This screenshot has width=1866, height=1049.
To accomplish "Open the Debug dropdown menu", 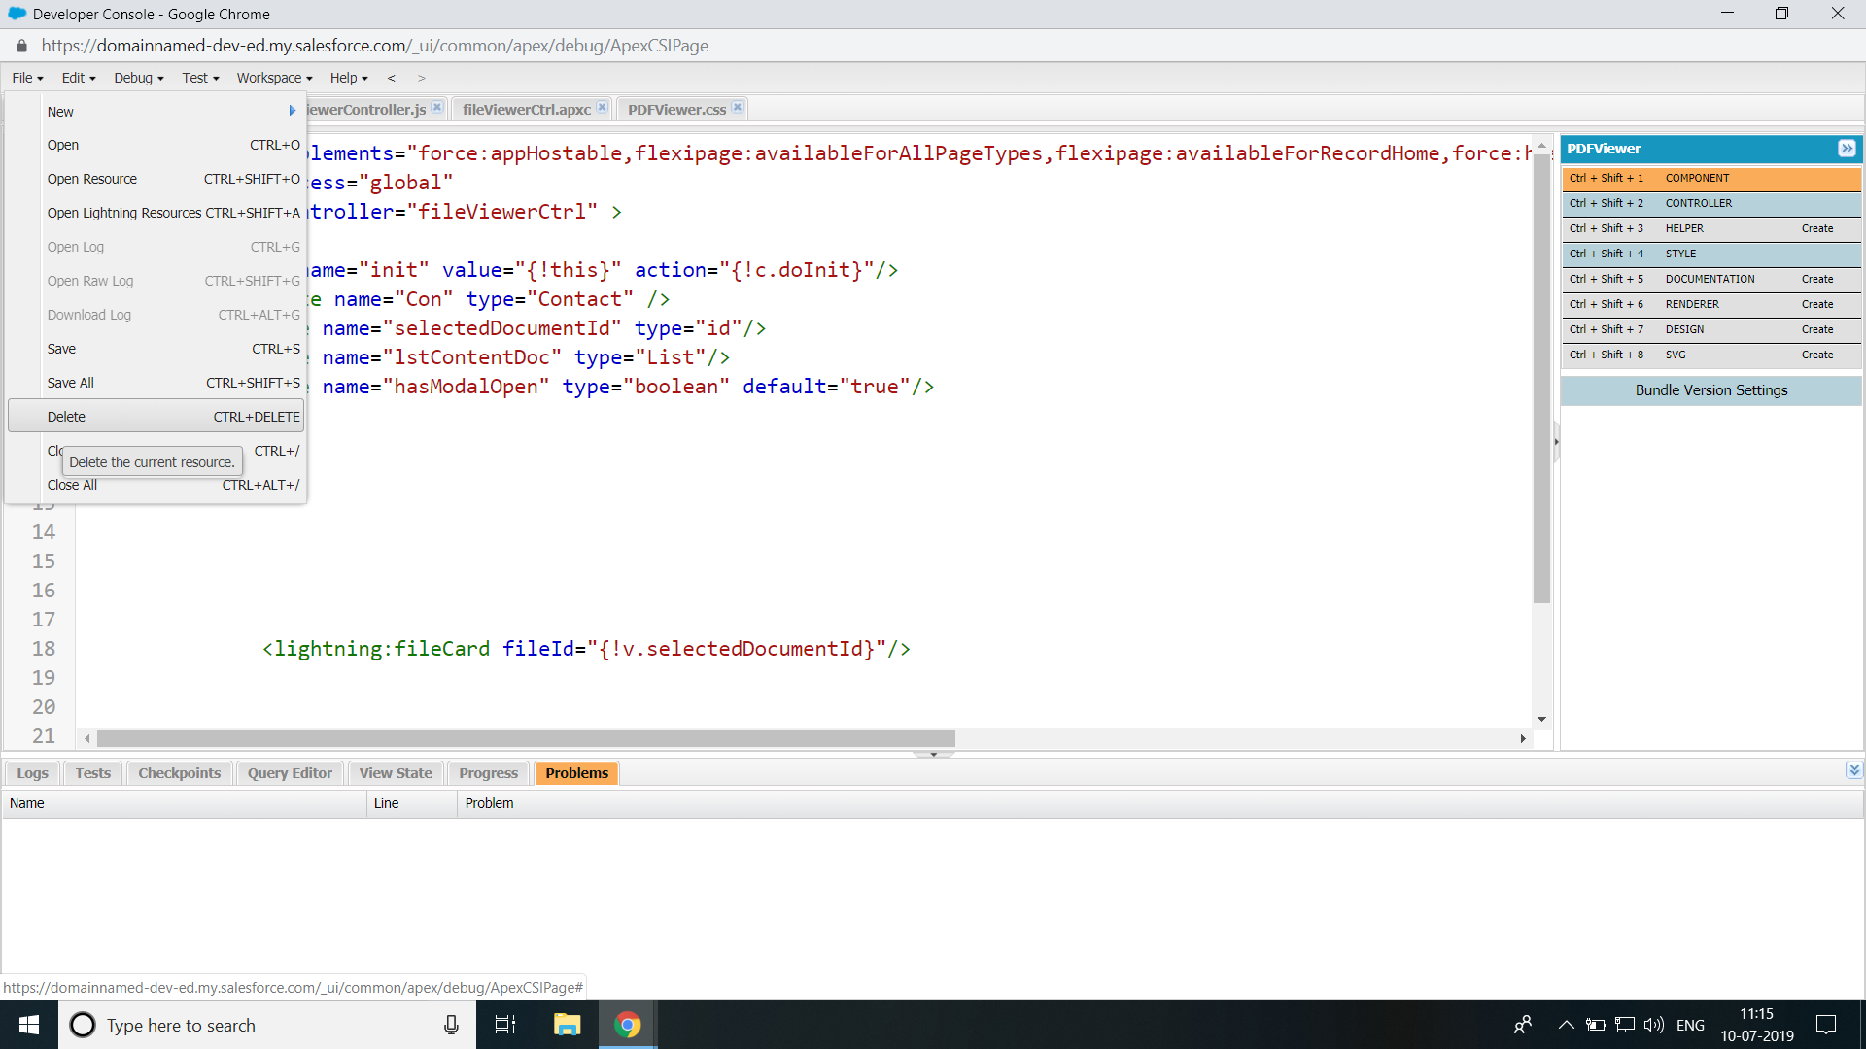I will pos(138,78).
